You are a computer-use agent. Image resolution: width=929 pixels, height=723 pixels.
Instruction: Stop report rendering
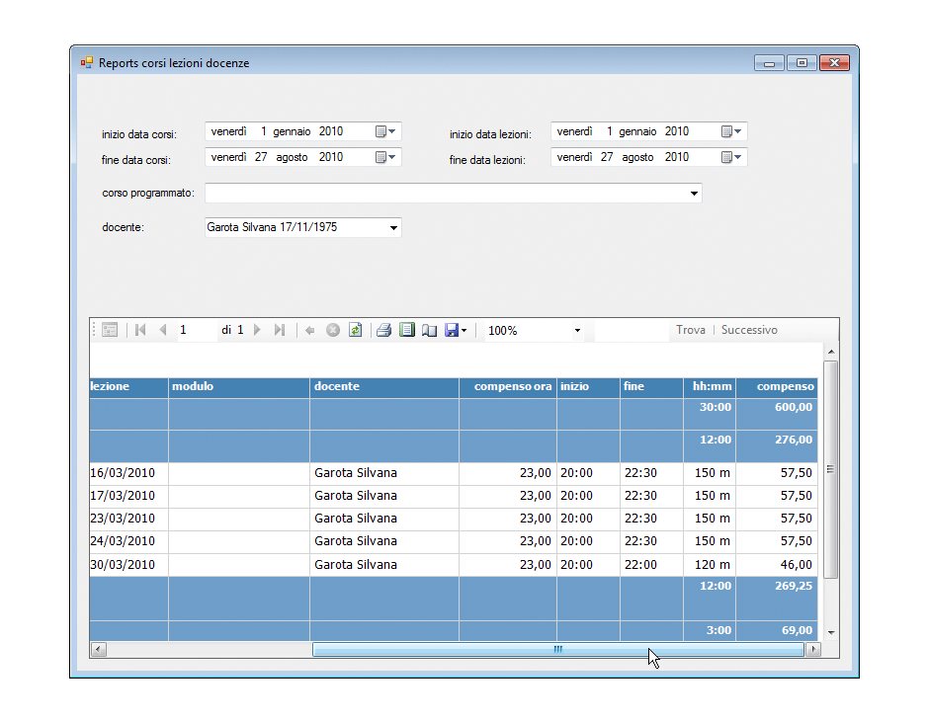point(333,331)
